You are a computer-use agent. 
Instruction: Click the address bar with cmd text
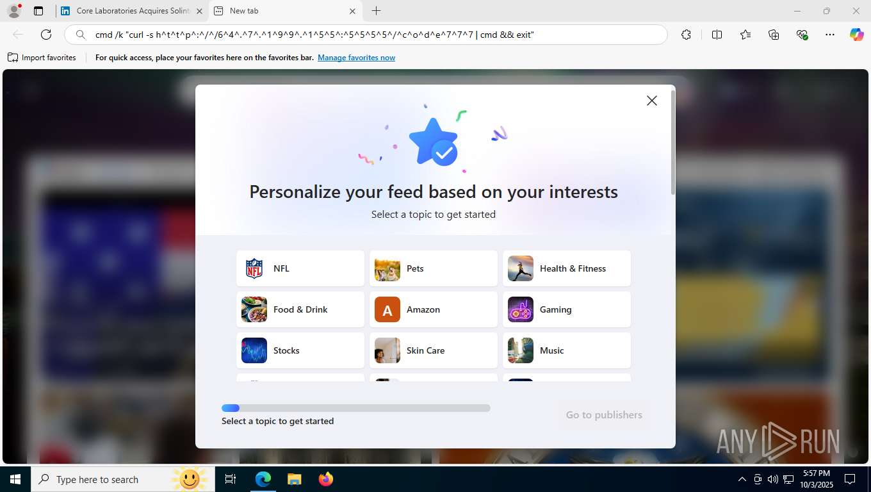click(366, 35)
